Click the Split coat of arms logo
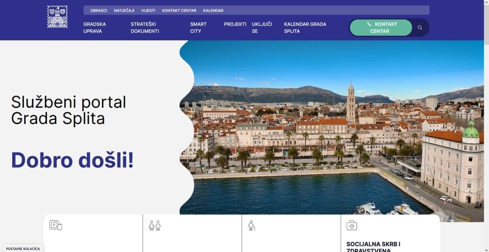 pos(57,17)
